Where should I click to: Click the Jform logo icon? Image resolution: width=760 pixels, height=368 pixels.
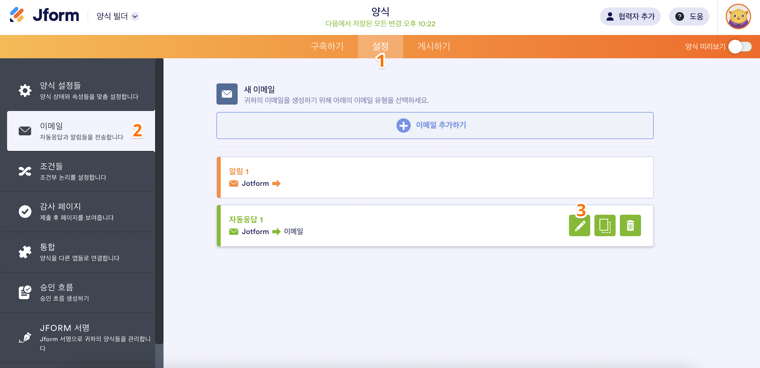click(x=17, y=15)
